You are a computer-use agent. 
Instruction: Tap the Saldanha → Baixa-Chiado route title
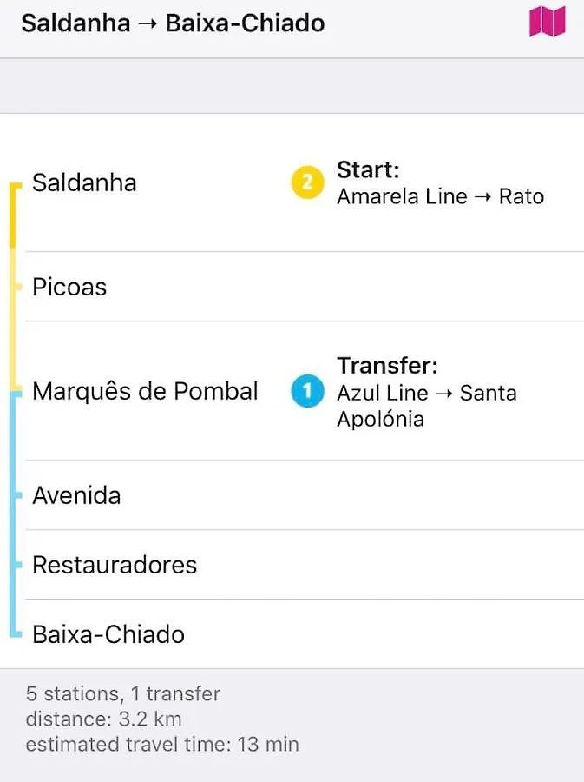pos(173,23)
